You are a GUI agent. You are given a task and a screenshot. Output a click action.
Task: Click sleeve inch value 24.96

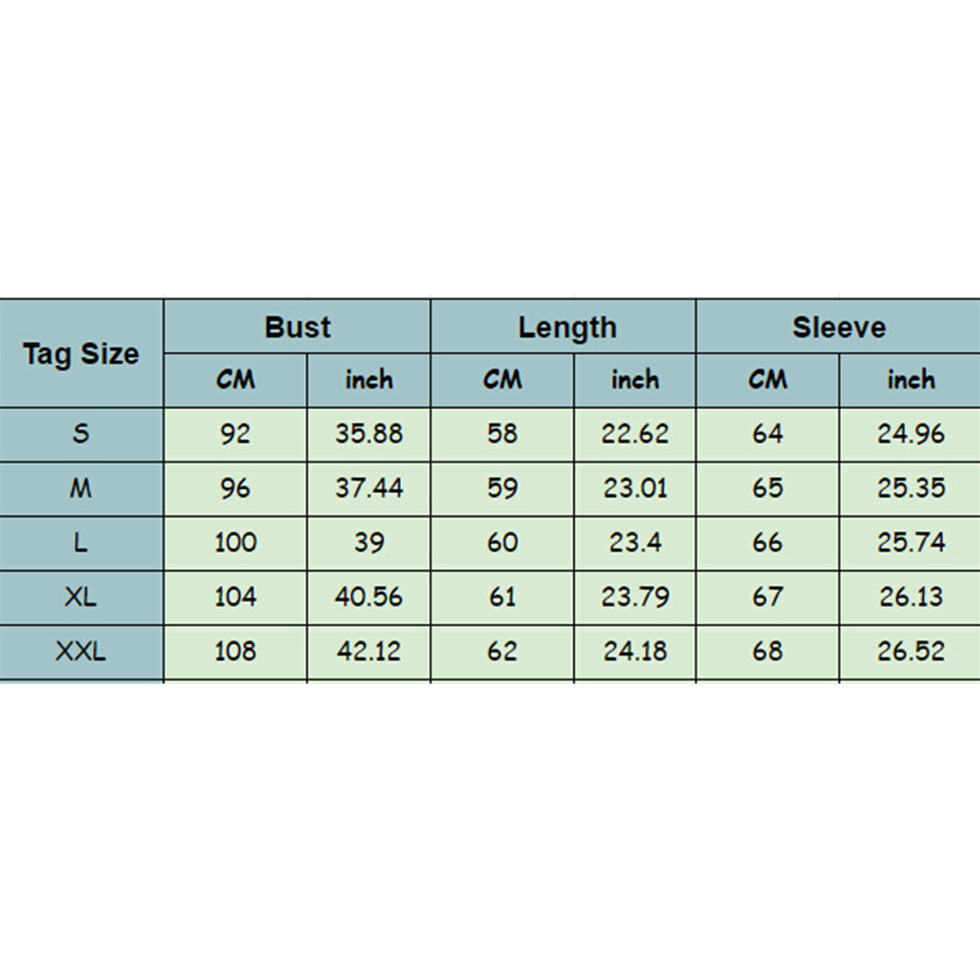point(911,434)
